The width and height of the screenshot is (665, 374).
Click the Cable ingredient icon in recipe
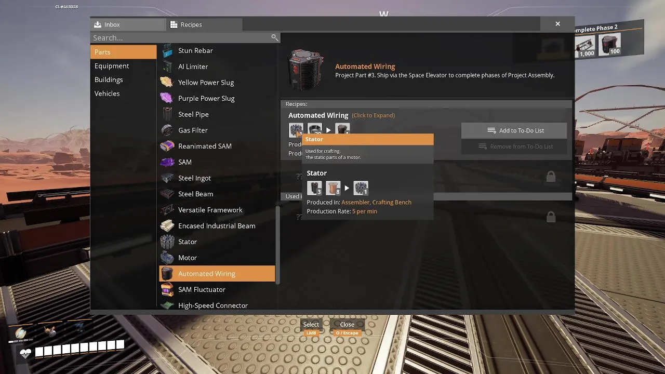[x=315, y=129]
